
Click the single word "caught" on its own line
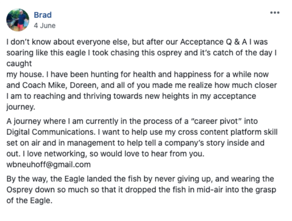point(19,63)
